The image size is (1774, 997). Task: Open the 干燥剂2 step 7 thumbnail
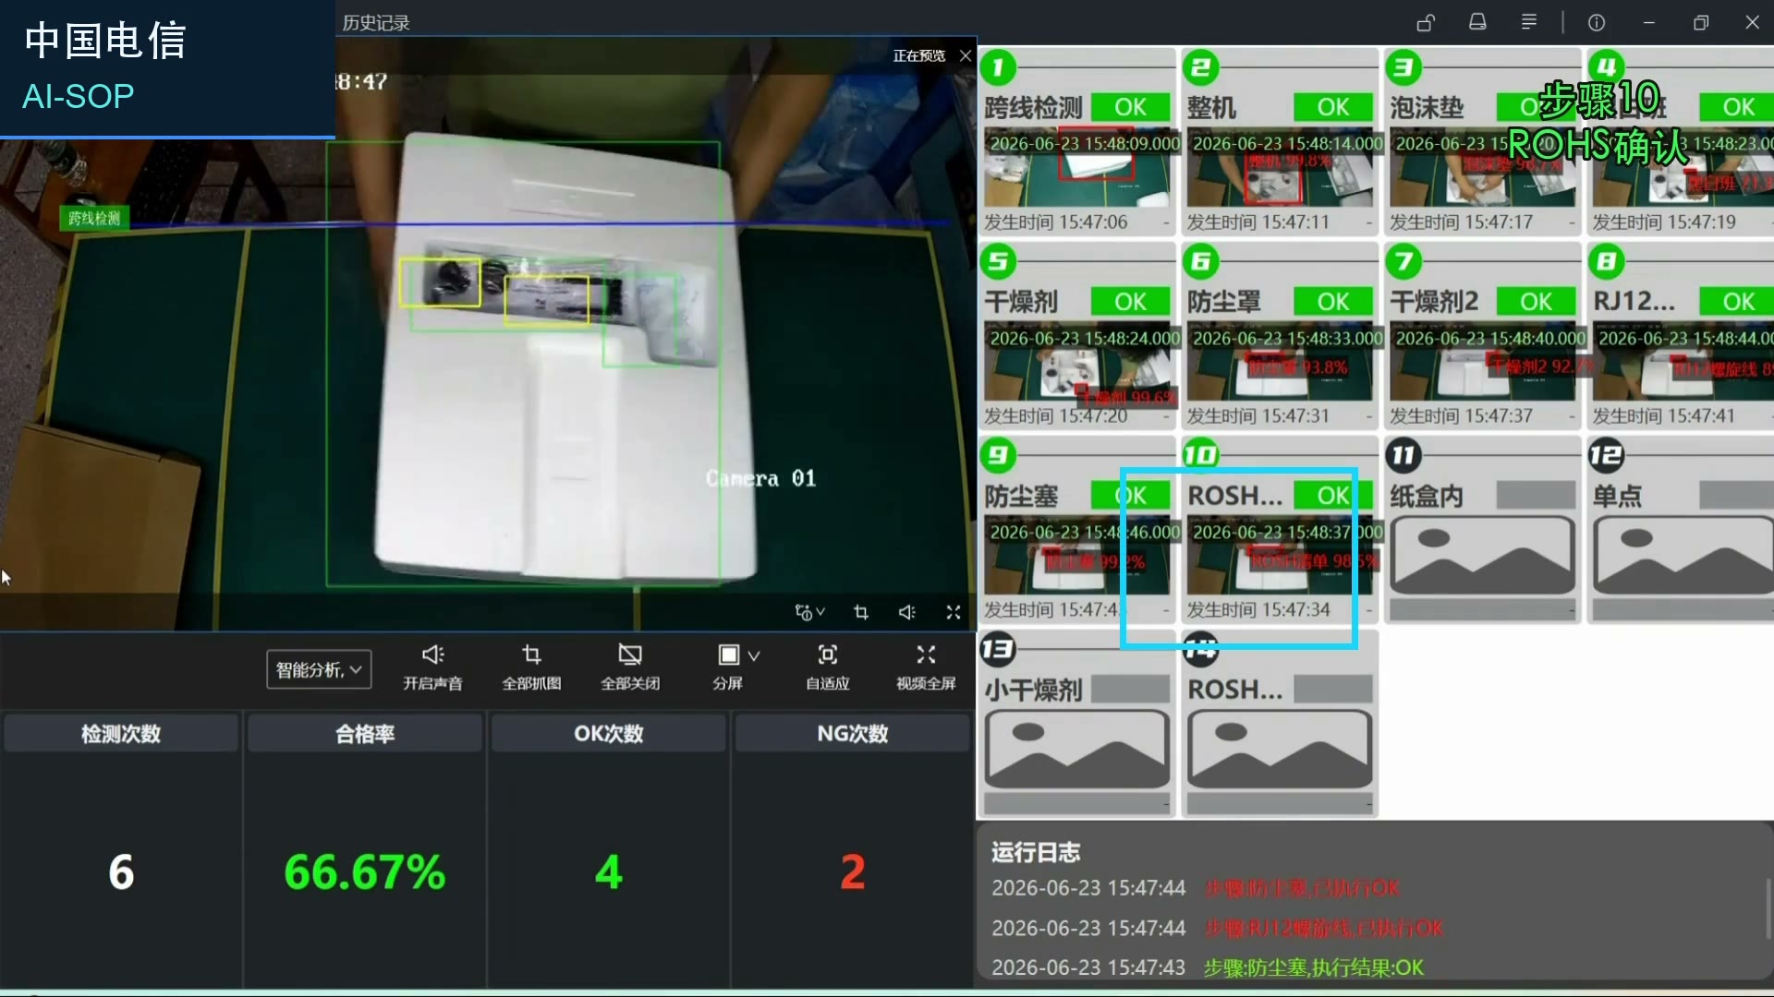pyautogui.click(x=1483, y=363)
